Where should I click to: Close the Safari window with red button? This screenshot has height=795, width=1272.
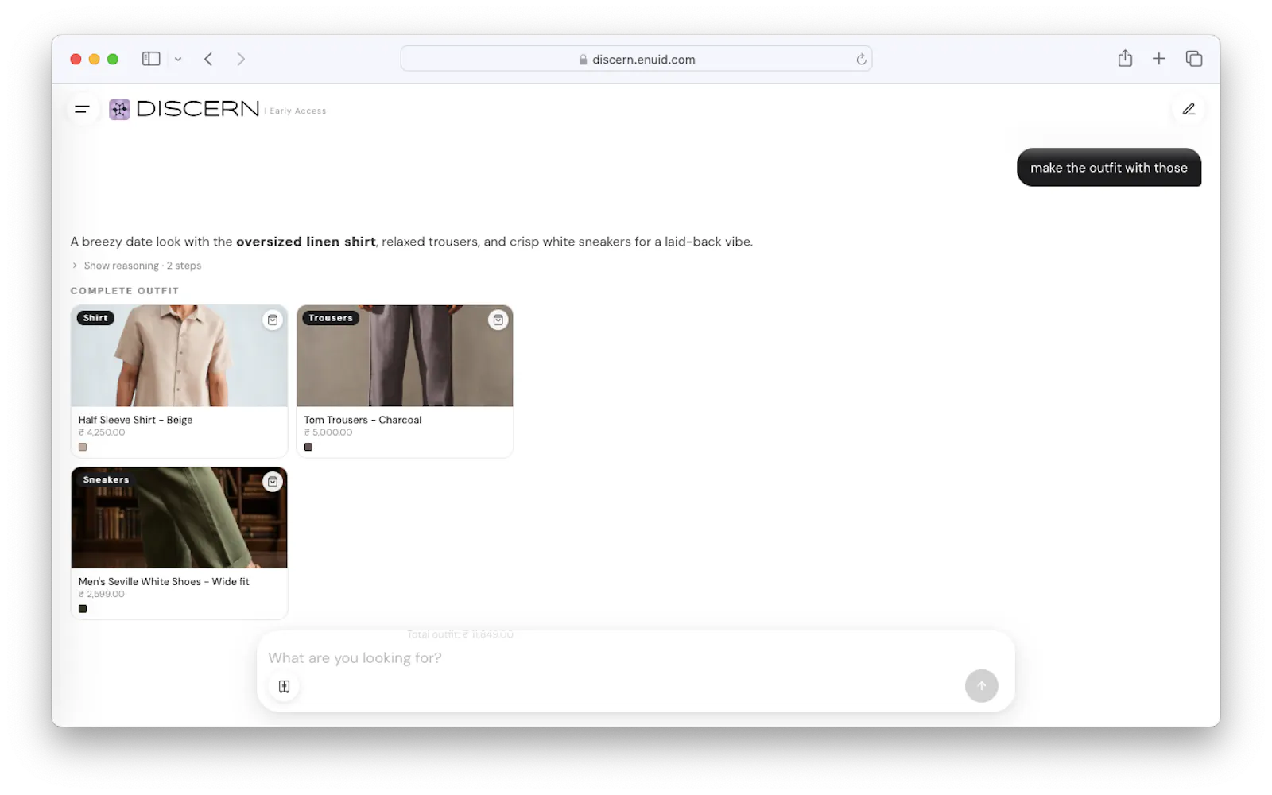pyautogui.click(x=76, y=59)
